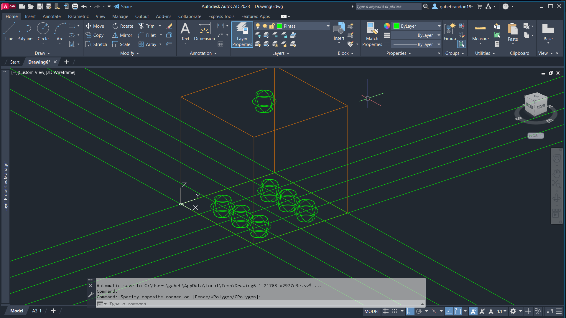Image resolution: width=566 pixels, height=318 pixels.
Task: Expand the Modify panel
Action: click(130, 53)
